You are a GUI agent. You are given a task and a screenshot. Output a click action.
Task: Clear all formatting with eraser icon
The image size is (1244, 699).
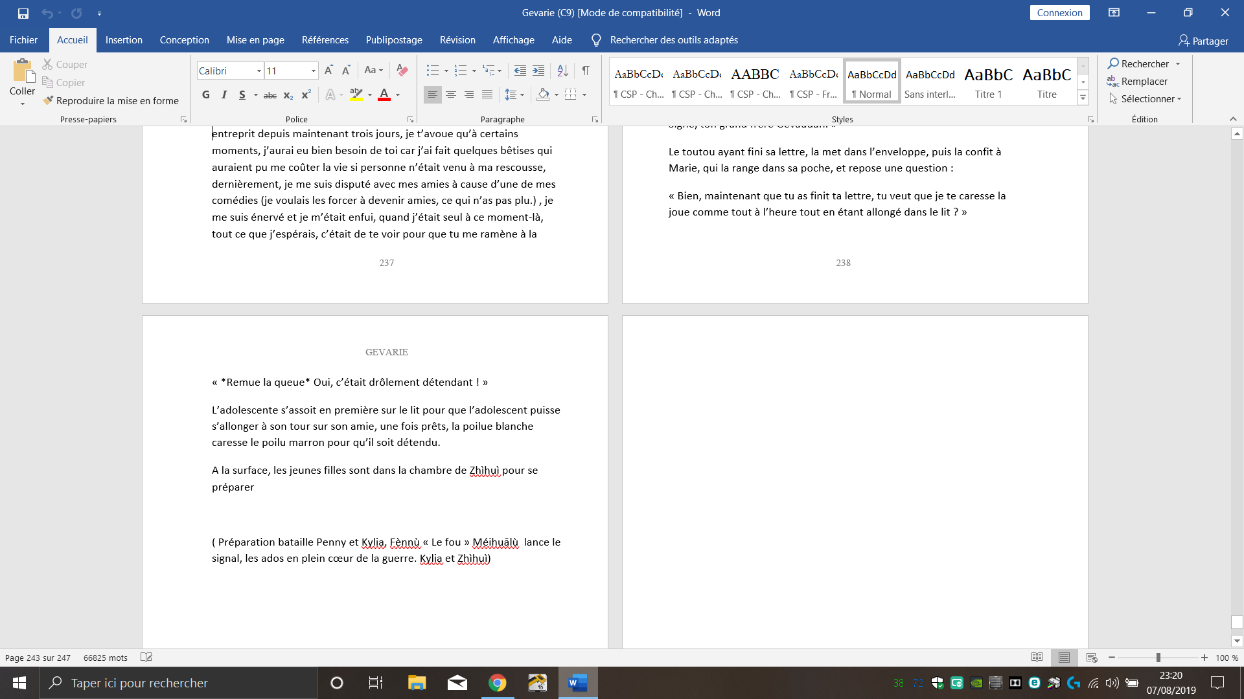(x=402, y=71)
